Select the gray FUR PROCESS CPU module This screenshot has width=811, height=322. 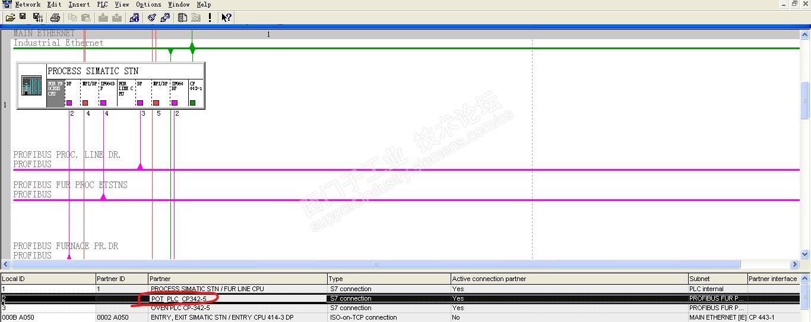click(55, 93)
